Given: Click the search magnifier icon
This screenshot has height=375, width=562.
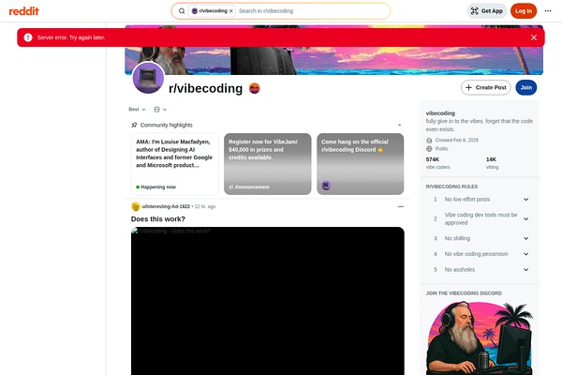Looking at the screenshot, I should (182, 11).
